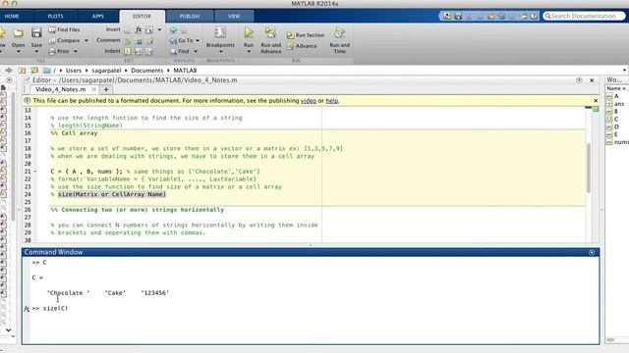629x353 pixels.
Task: Open the dropdown arrow under Run
Action: tap(249, 52)
